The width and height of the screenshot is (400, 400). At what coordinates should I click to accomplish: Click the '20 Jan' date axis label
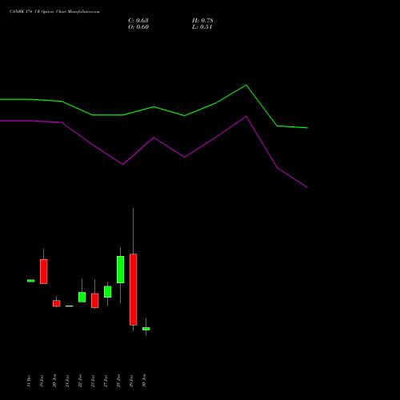[54, 381]
